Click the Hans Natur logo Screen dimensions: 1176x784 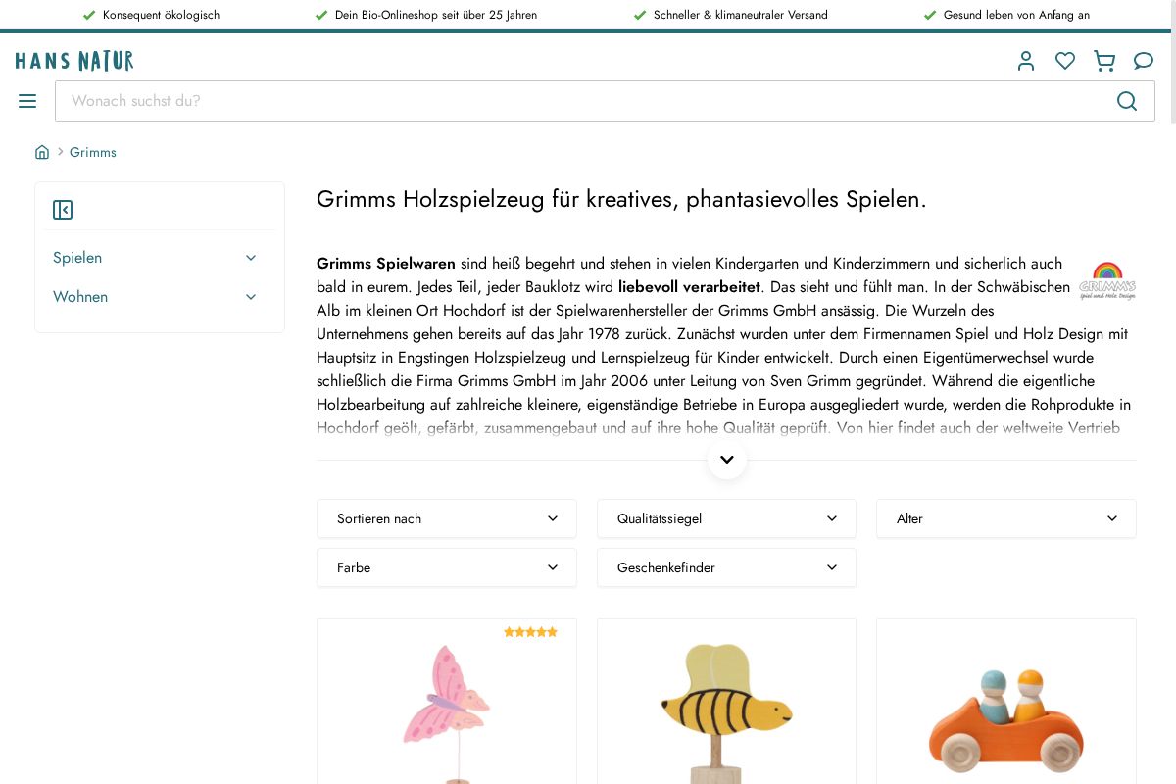(x=74, y=61)
